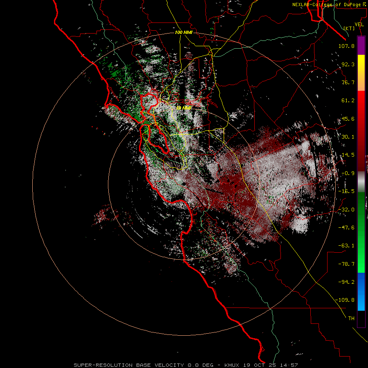This screenshot has height=368, width=368.
Task: Select the -47.6 velocity scale value
Action: 346,227
